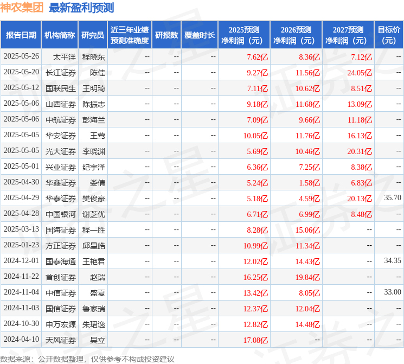Click the 15.06亿 forecast value
This screenshot has height=364, width=404.
click(x=307, y=230)
